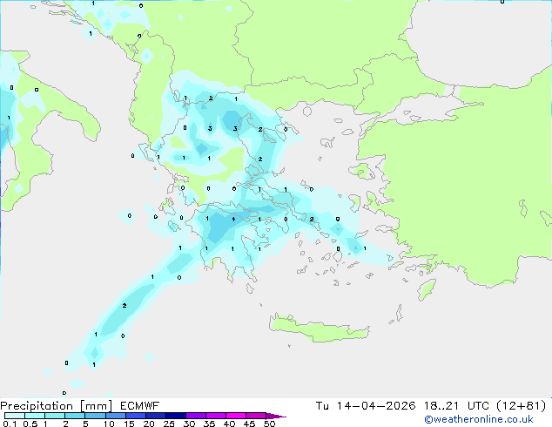
Task: Click the swatch between 45 and 50
Action: [256, 416]
